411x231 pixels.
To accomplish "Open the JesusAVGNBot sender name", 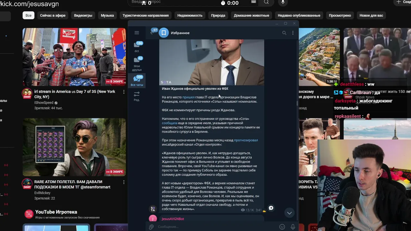I will coord(173,219).
